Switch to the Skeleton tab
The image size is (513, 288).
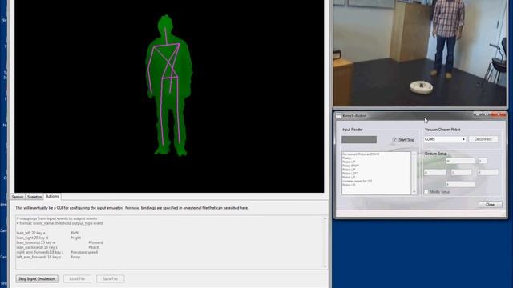tap(34, 197)
